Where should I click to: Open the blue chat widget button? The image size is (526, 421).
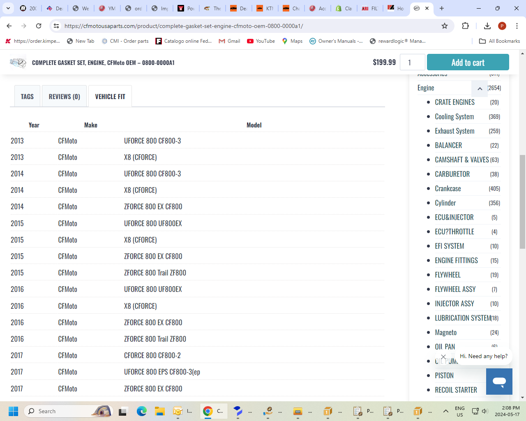499,381
